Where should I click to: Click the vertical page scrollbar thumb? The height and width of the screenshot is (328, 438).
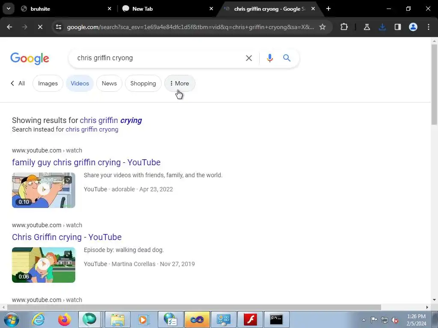tap(434, 84)
